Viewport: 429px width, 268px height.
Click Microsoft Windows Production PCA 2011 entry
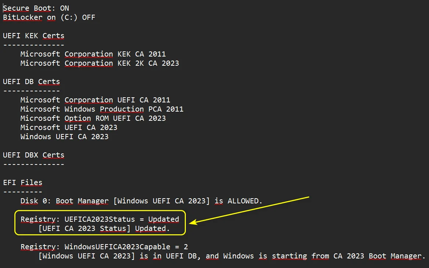[102, 109]
